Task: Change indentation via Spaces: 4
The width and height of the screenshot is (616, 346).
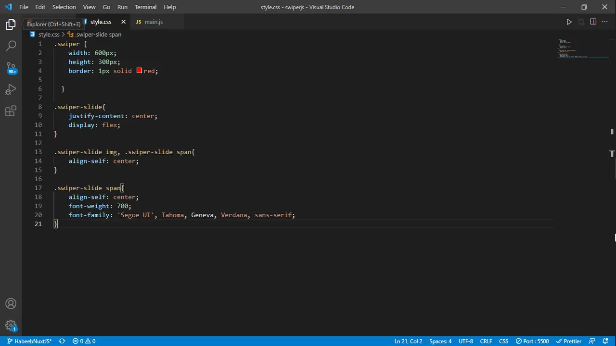Action: click(440, 341)
